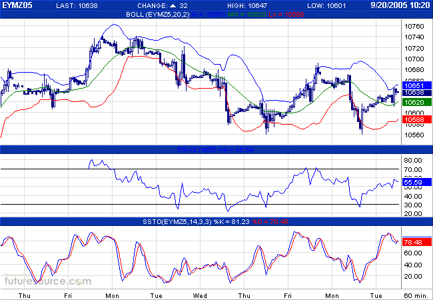The height and width of the screenshot is (300, 433).
Task: Click %D = 78.48 in the stochastic header
Action: pos(270,221)
